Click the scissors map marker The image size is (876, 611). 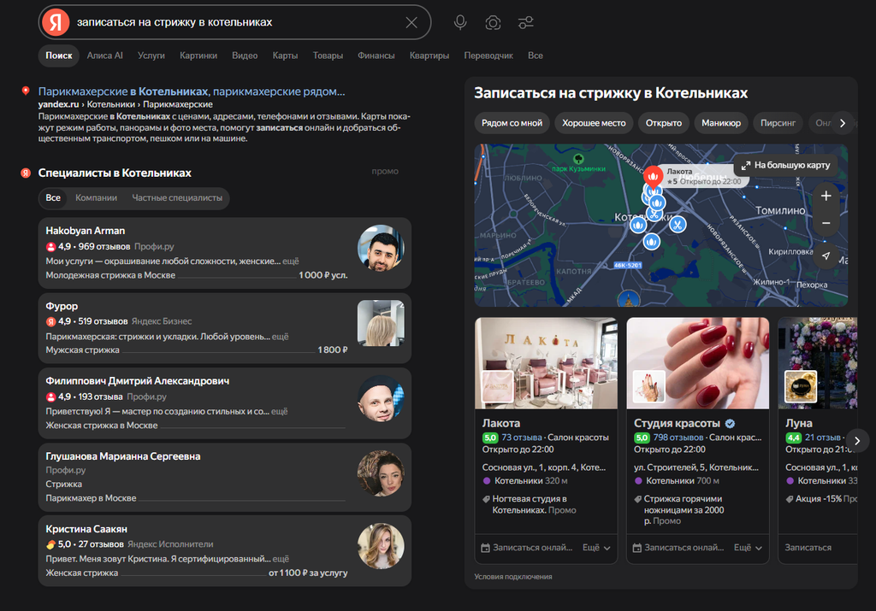click(x=678, y=225)
